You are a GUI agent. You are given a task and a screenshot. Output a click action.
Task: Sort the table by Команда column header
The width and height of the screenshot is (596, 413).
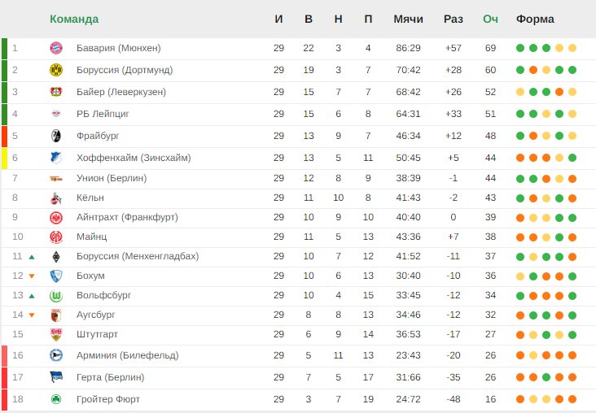click(74, 19)
